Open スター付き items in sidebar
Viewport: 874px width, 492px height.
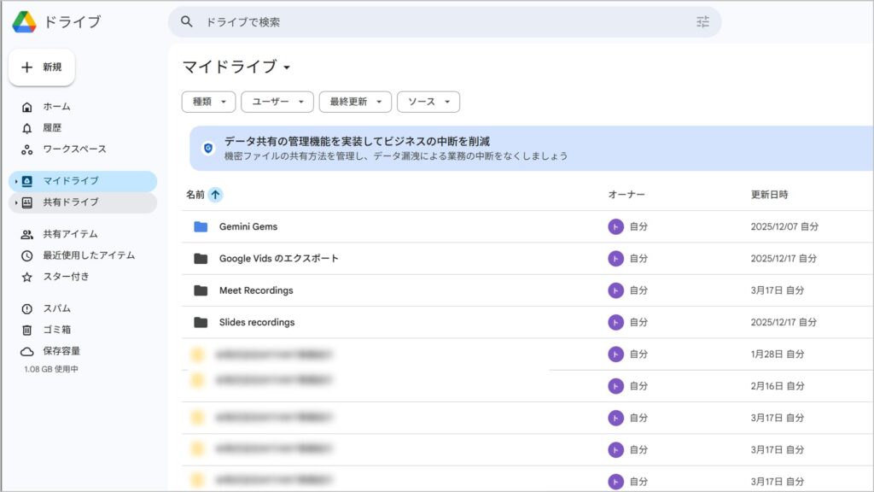pyautogui.click(x=66, y=277)
